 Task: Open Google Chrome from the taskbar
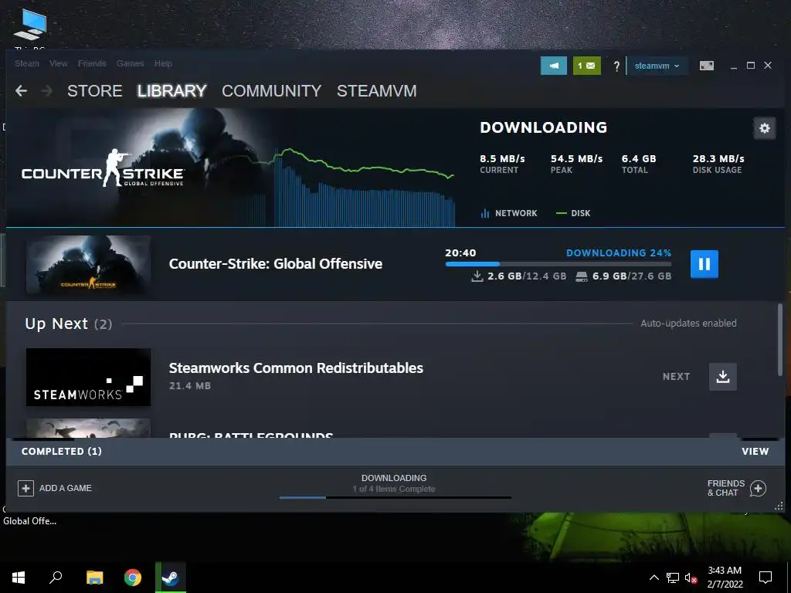[133, 578]
